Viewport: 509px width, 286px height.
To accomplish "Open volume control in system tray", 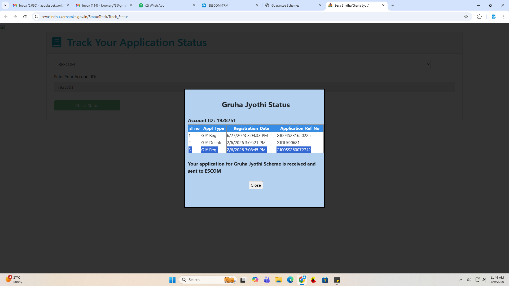I will point(484,280).
